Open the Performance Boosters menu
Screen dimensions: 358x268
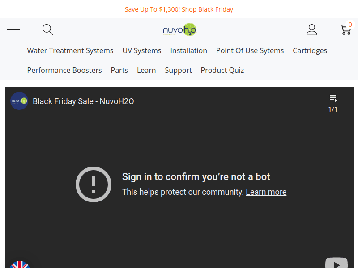[64, 70]
